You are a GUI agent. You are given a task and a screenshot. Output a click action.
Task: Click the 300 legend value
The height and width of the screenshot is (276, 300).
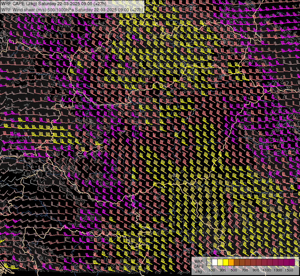(x=223, y=270)
